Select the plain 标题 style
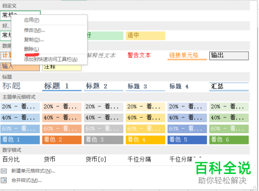The width and height of the screenshot is (259, 191). [20, 86]
